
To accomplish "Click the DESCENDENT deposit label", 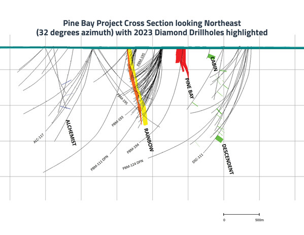I will pos(227,159).
